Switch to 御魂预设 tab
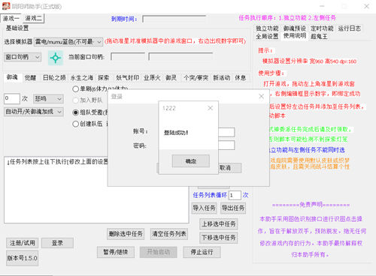Image resolution: width=376 pixels, height=276 pixels. (295, 28)
